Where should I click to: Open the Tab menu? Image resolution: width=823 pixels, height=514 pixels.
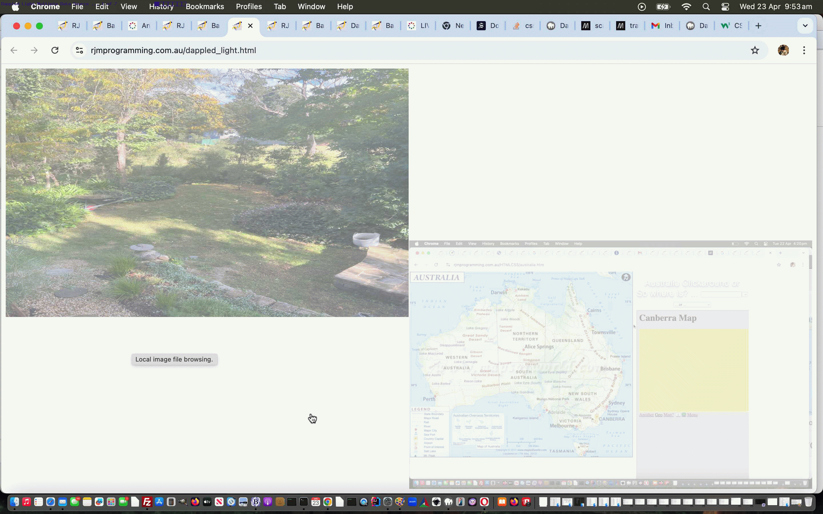coord(280,7)
